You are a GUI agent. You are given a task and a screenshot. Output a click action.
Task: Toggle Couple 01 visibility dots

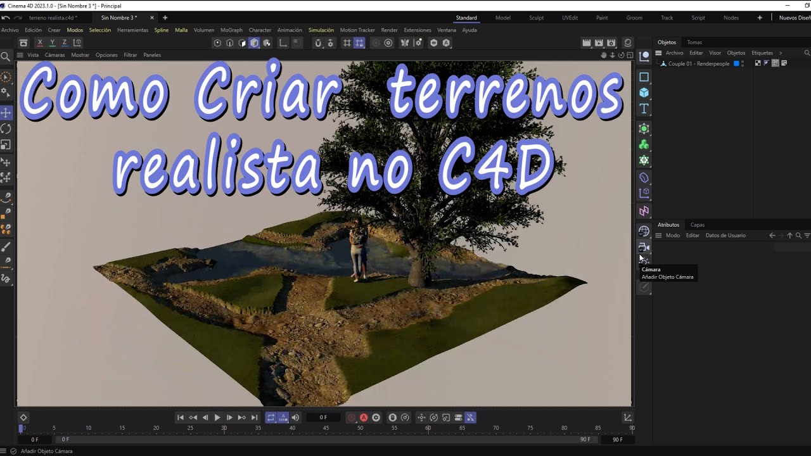[742, 64]
